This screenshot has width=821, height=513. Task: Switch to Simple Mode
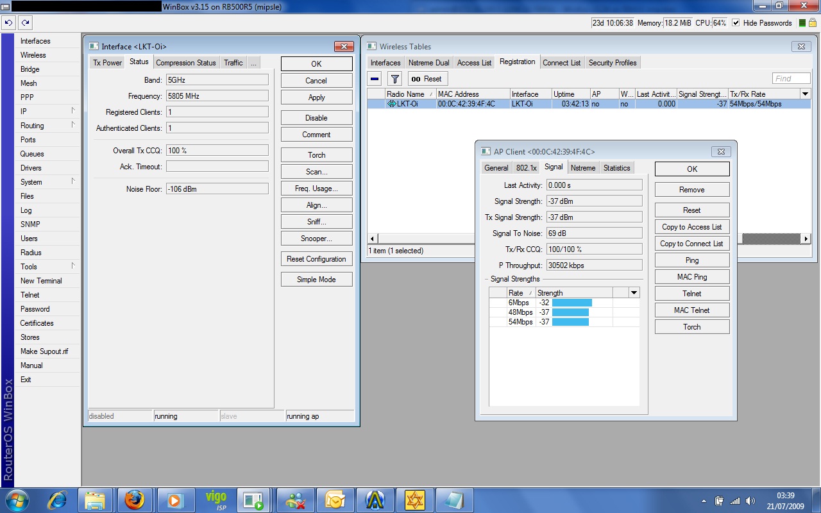pos(317,280)
